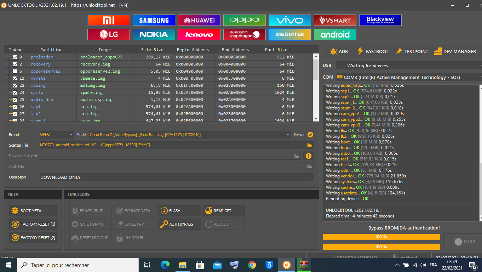Check the opporeserve2 partition checkbox
This screenshot has height=272, width=482.
click(x=15, y=71)
